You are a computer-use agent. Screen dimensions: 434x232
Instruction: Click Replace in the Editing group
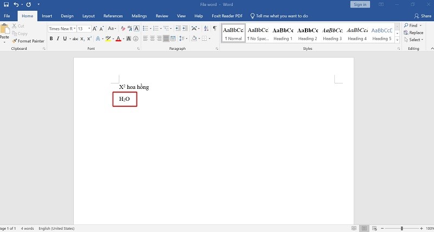click(413, 33)
